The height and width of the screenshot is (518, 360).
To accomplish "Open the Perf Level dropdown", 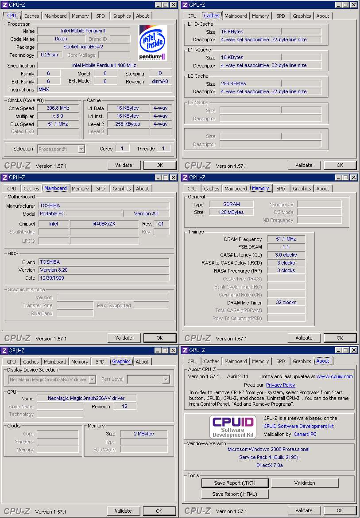I will pos(166,380).
